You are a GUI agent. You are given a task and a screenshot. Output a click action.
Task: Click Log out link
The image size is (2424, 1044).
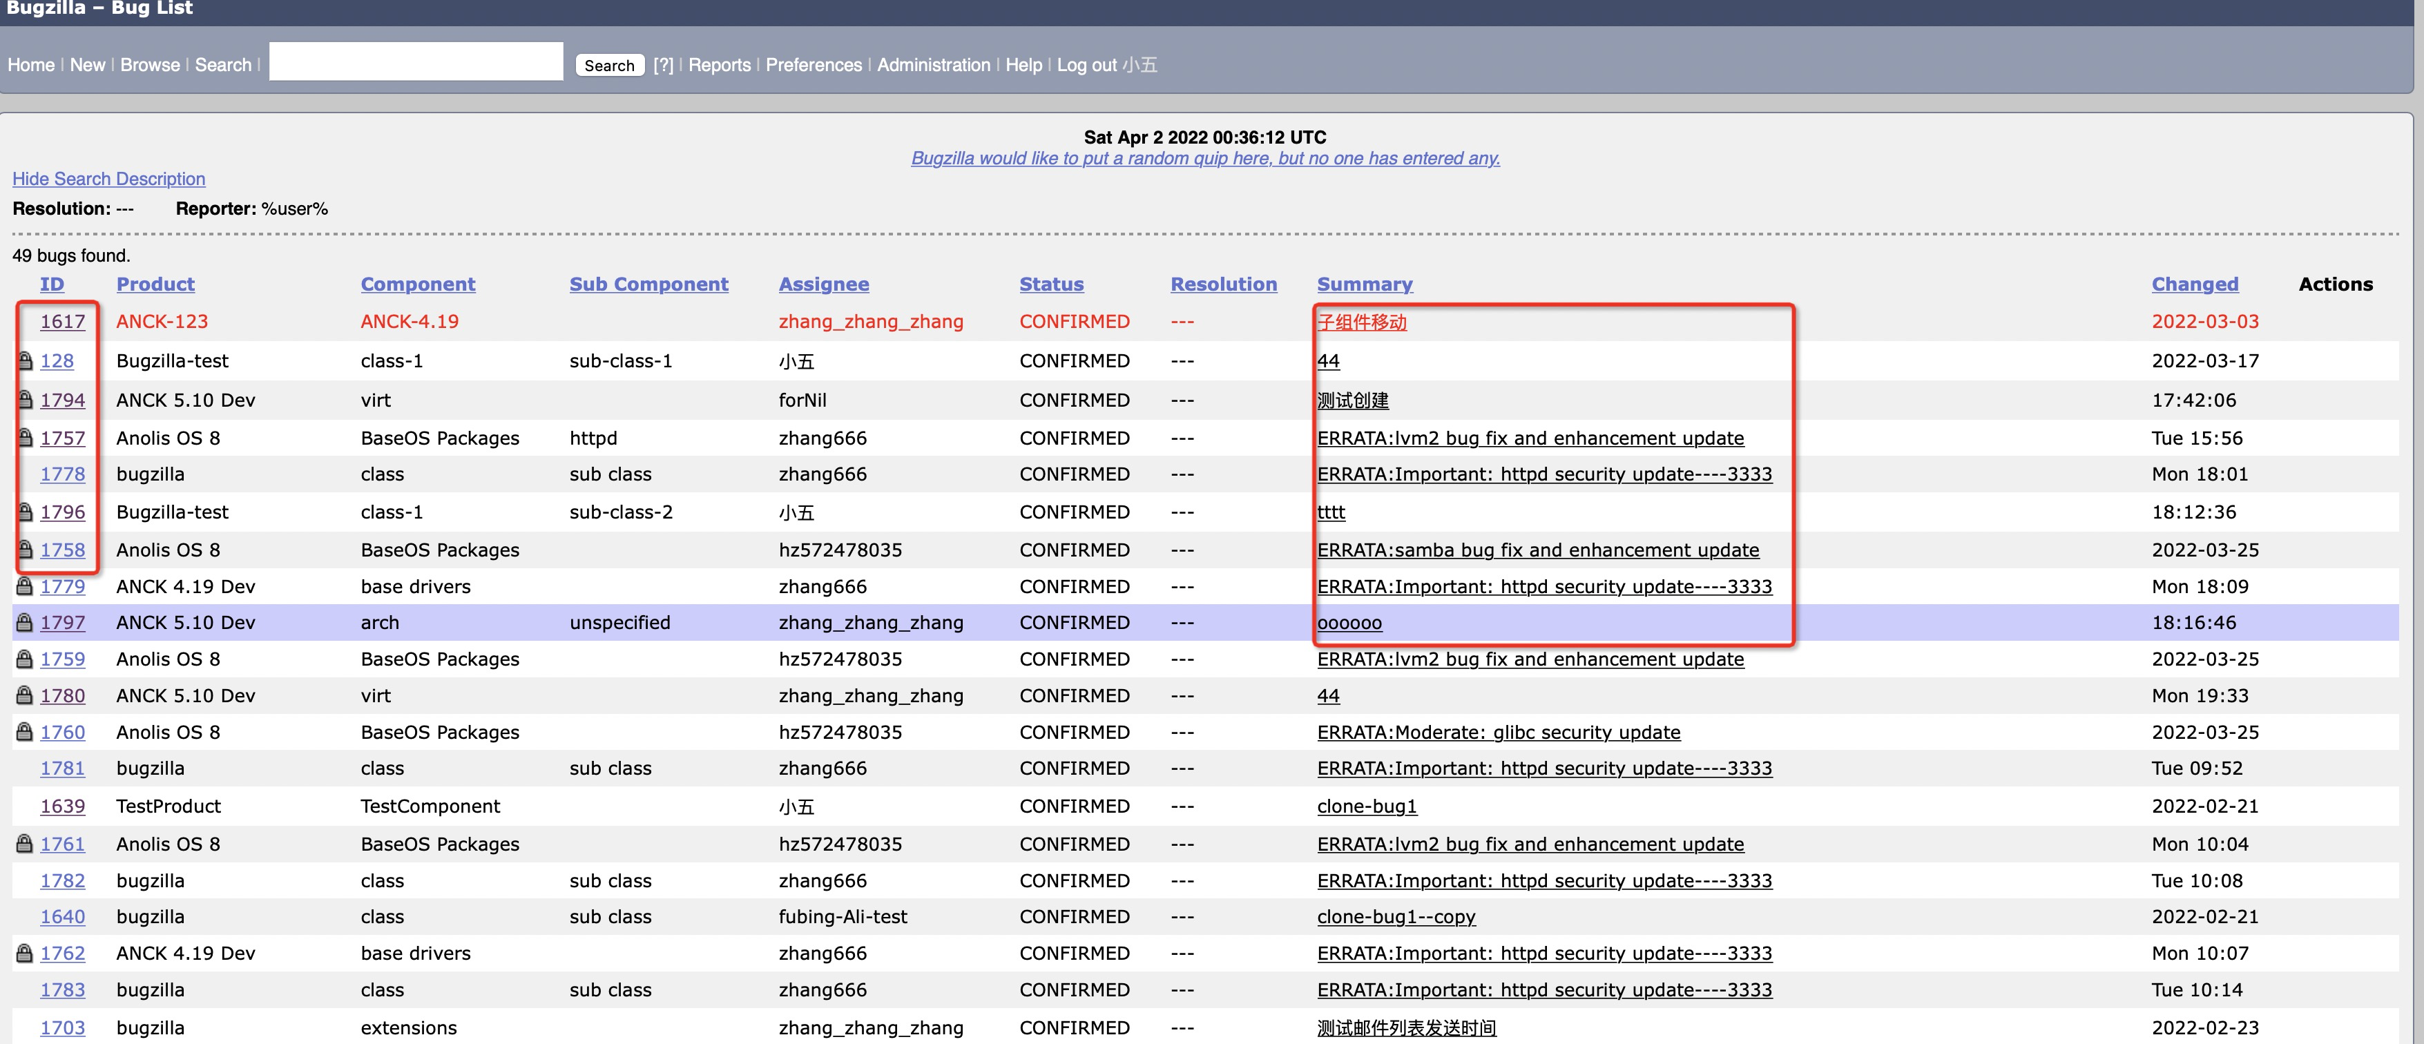(1087, 65)
